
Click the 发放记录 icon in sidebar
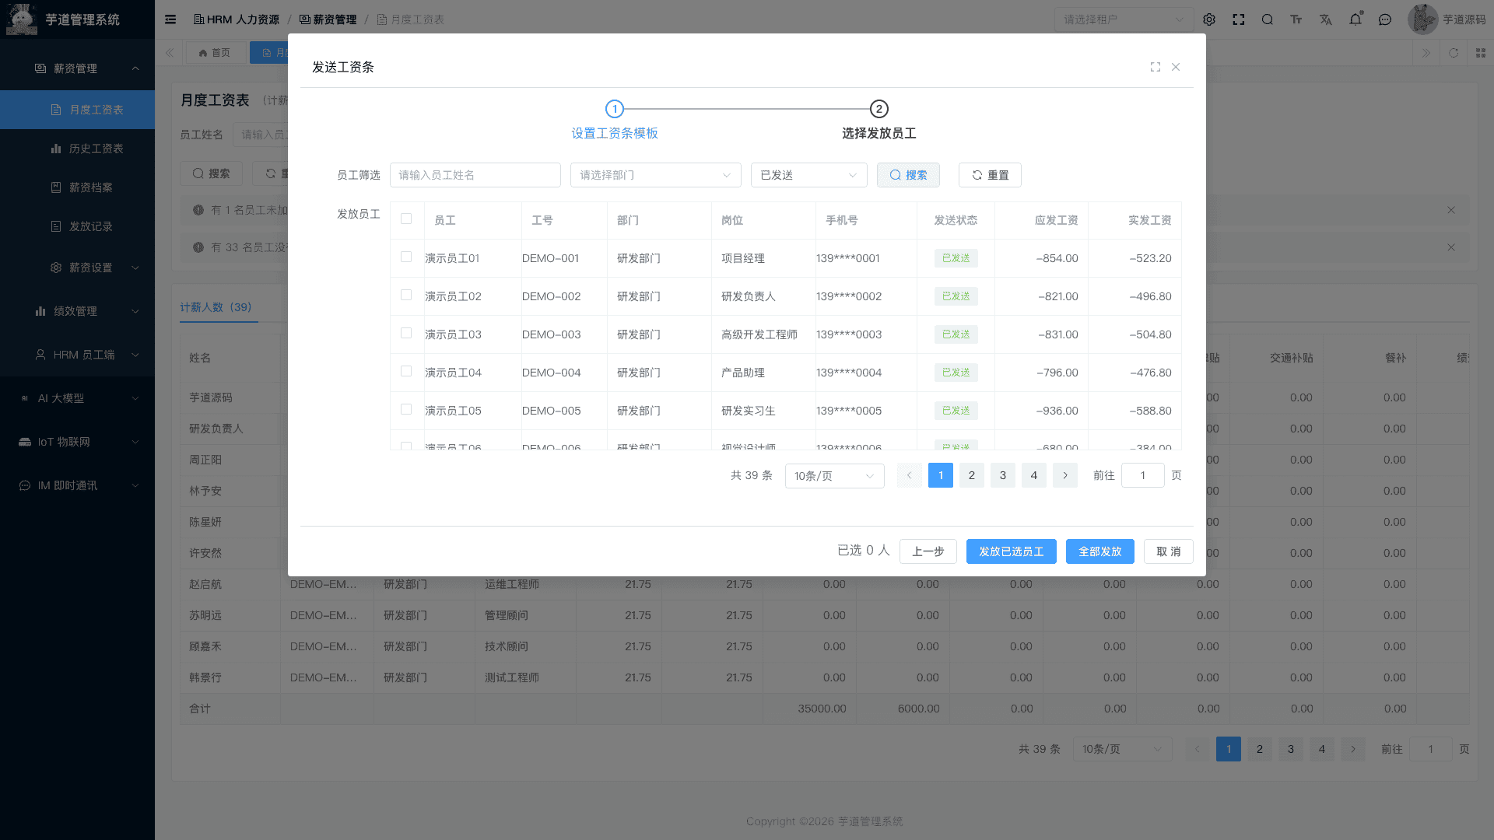[56, 226]
